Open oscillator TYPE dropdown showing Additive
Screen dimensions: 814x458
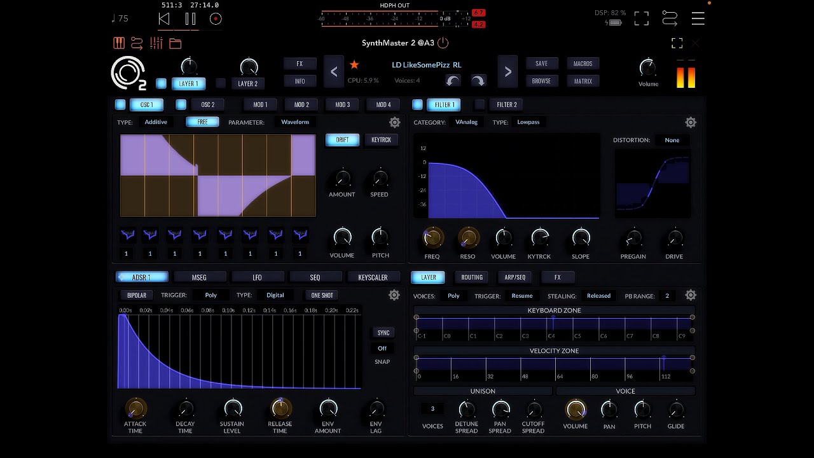coord(156,122)
